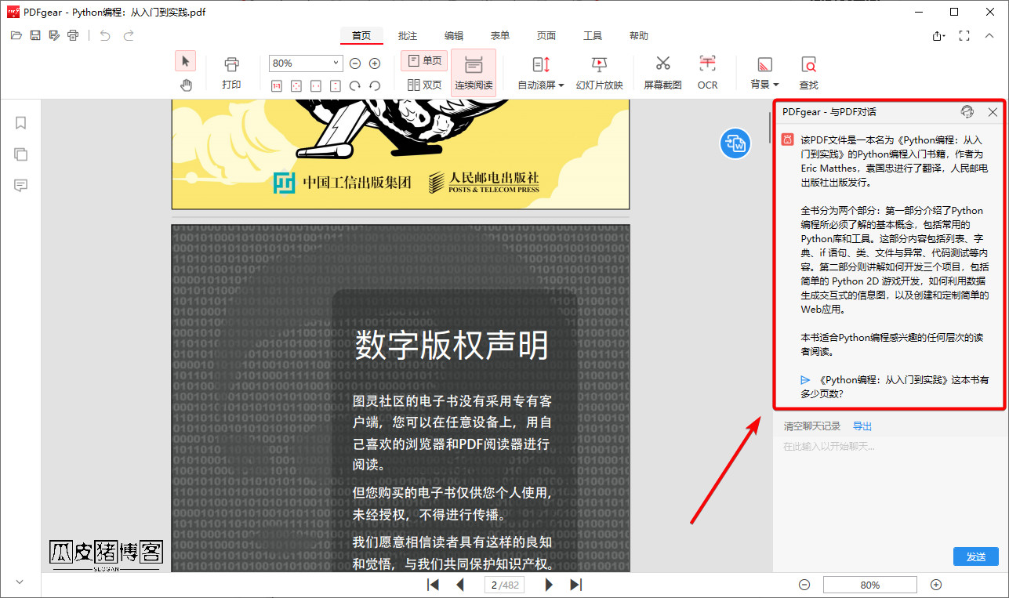The width and height of the screenshot is (1009, 598).
Task: Collapse the ribbon with the chevron
Action: (990, 36)
